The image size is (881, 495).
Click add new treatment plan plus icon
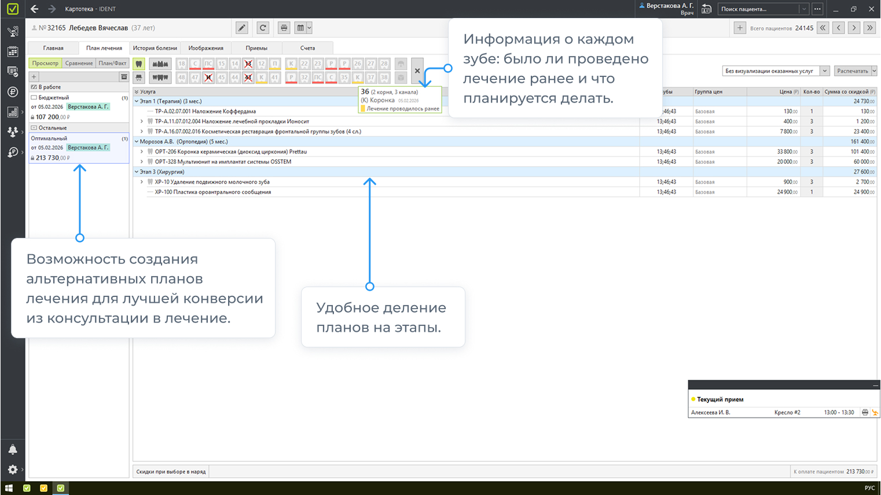point(34,76)
